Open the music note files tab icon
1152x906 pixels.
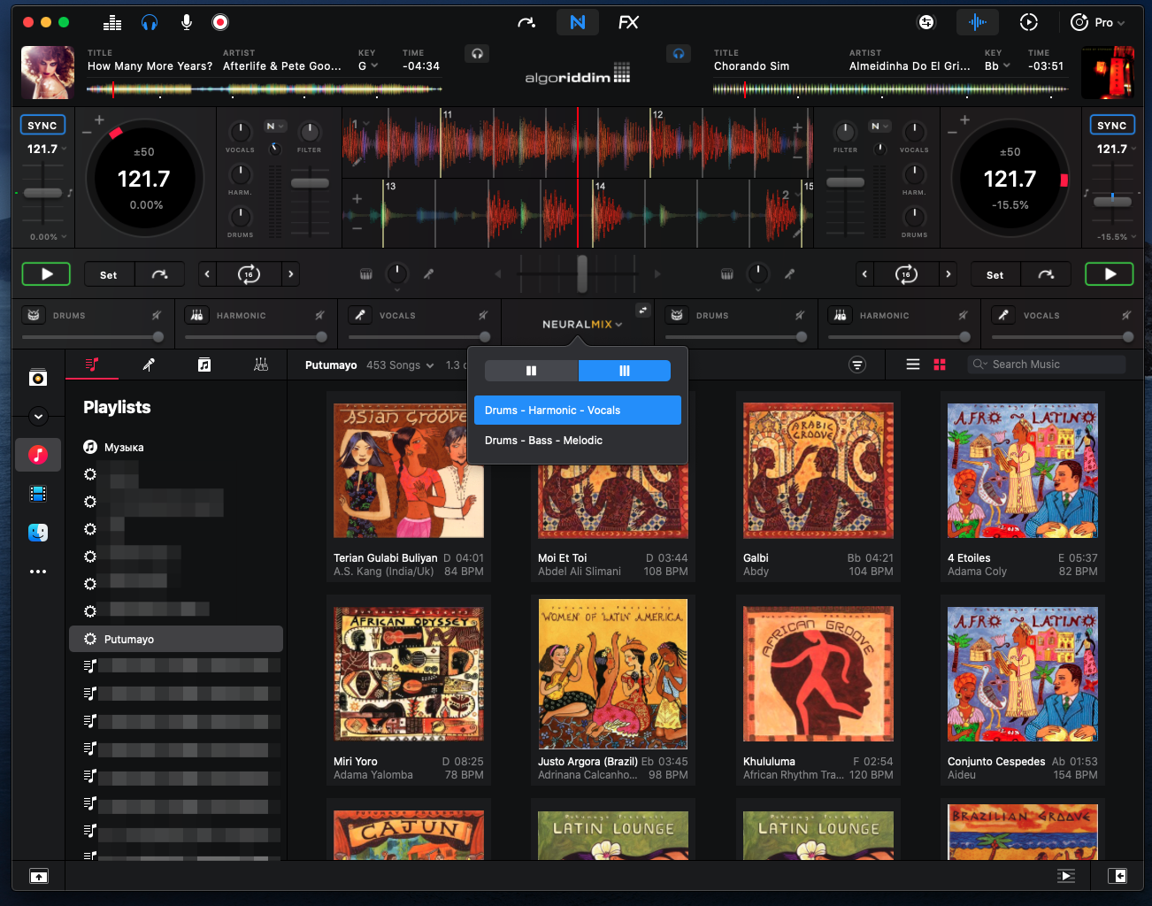pos(204,365)
